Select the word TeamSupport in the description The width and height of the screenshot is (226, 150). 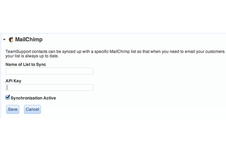18,51
